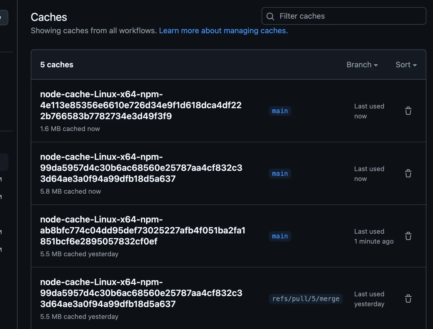Select main branch tag on the 5.8 MB cache
Image resolution: width=433 pixels, height=329 pixels.
coord(280,174)
